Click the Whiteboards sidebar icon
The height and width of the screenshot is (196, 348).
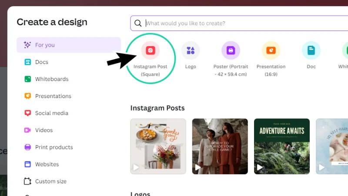(x=27, y=79)
